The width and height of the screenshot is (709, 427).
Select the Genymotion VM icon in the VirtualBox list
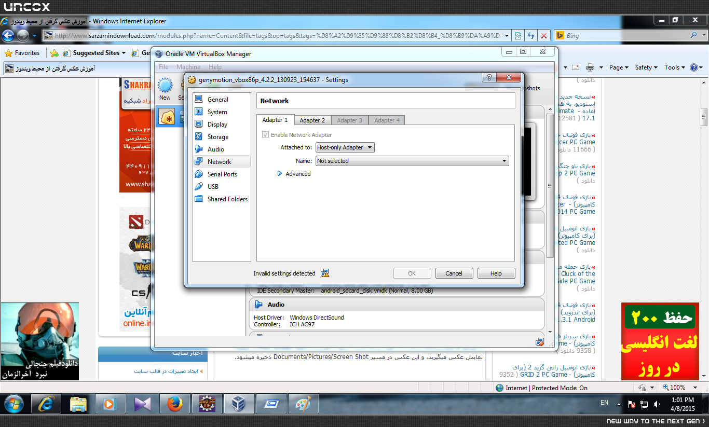167,117
